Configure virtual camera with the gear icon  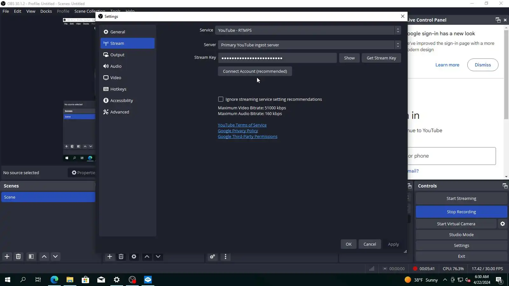point(503,224)
